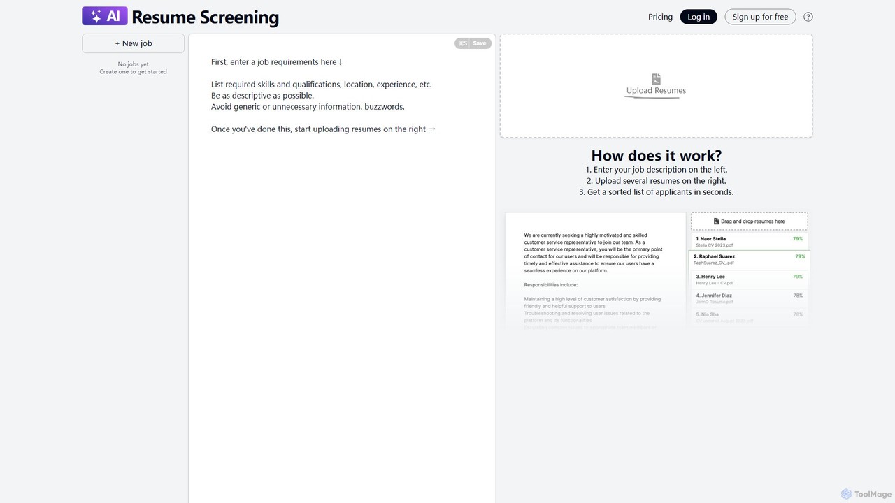
Task: Click the AI sparkle logo badge
Action: tap(104, 16)
